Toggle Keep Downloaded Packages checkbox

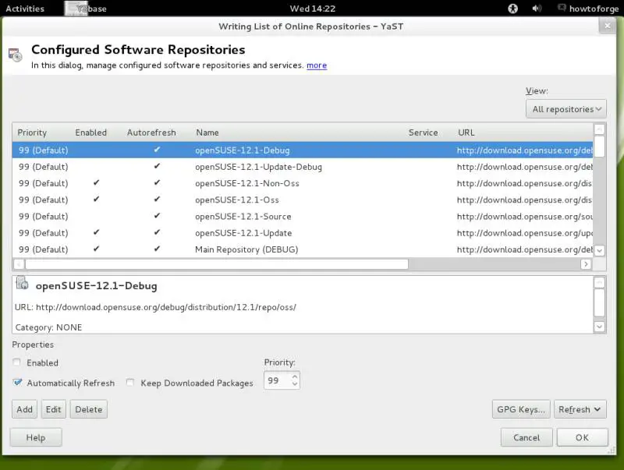point(130,383)
